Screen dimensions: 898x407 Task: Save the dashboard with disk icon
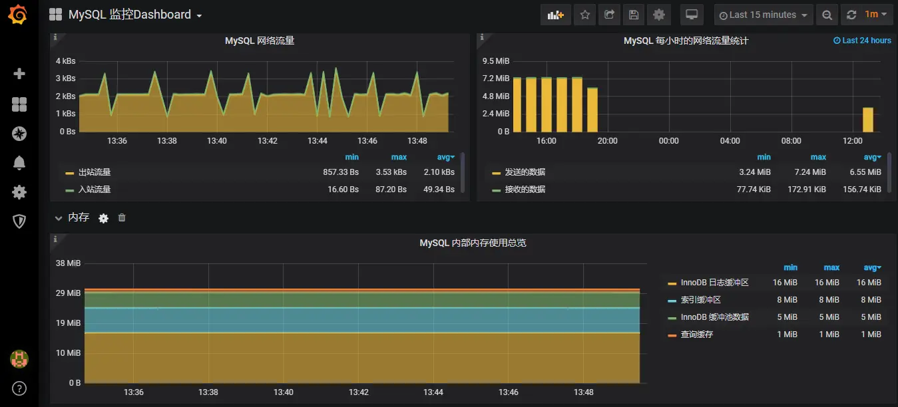click(x=633, y=15)
